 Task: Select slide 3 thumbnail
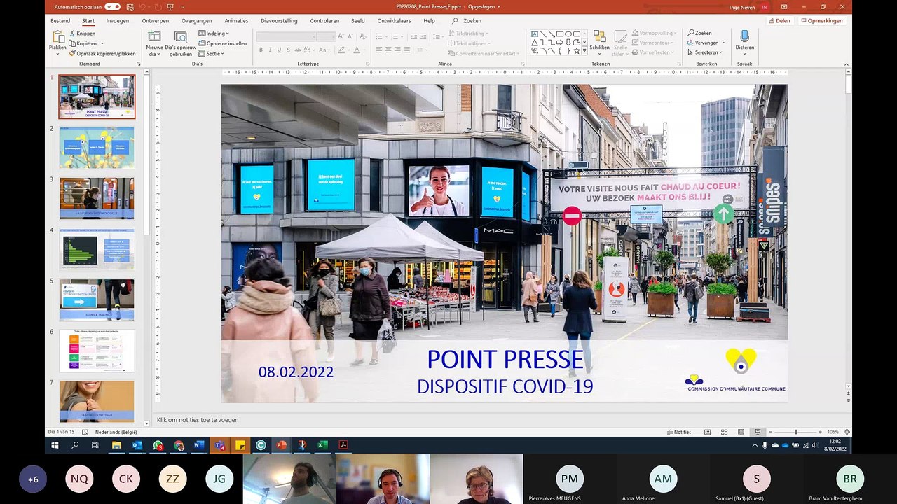coord(97,198)
